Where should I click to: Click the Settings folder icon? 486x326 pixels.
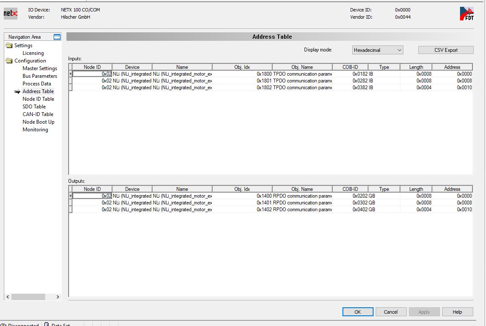point(9,45)
